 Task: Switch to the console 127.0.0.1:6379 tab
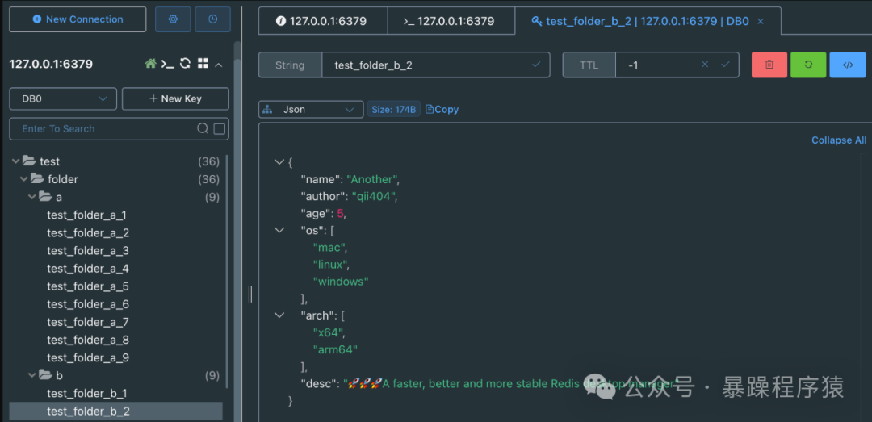451,21
